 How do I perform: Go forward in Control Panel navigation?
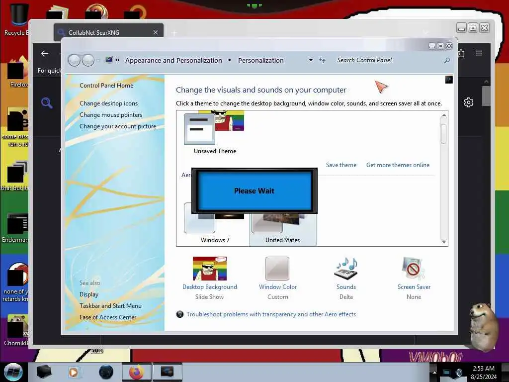88,60
